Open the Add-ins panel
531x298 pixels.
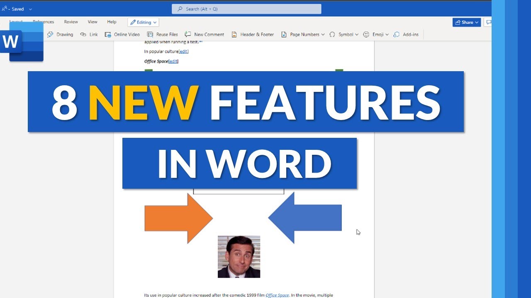(406, 34)
